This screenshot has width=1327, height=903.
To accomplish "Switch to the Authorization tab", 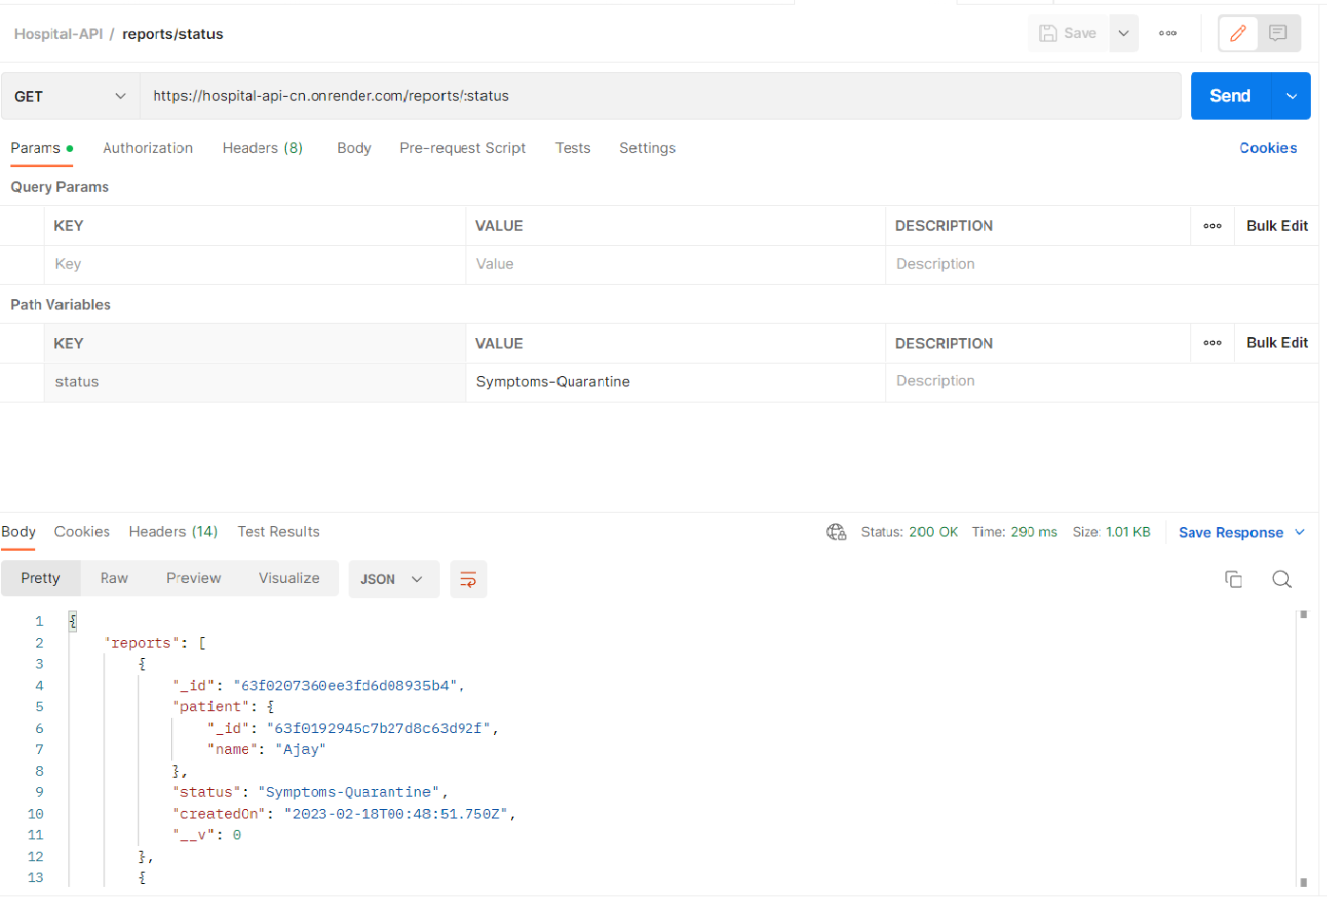I will coord(148,148).
